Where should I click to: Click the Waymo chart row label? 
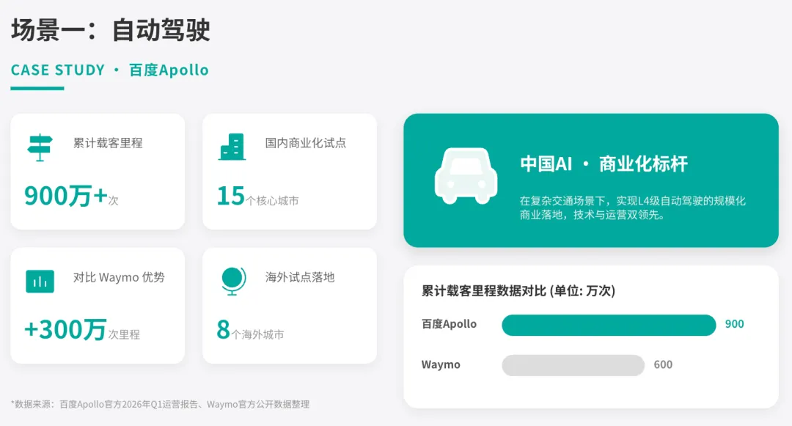[x=441, y=364]
